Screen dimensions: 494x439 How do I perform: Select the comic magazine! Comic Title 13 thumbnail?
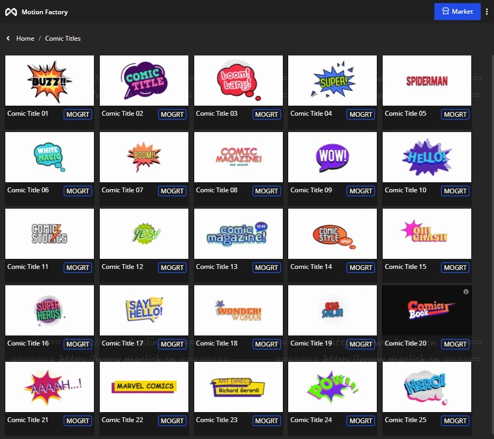coord(238,233)
